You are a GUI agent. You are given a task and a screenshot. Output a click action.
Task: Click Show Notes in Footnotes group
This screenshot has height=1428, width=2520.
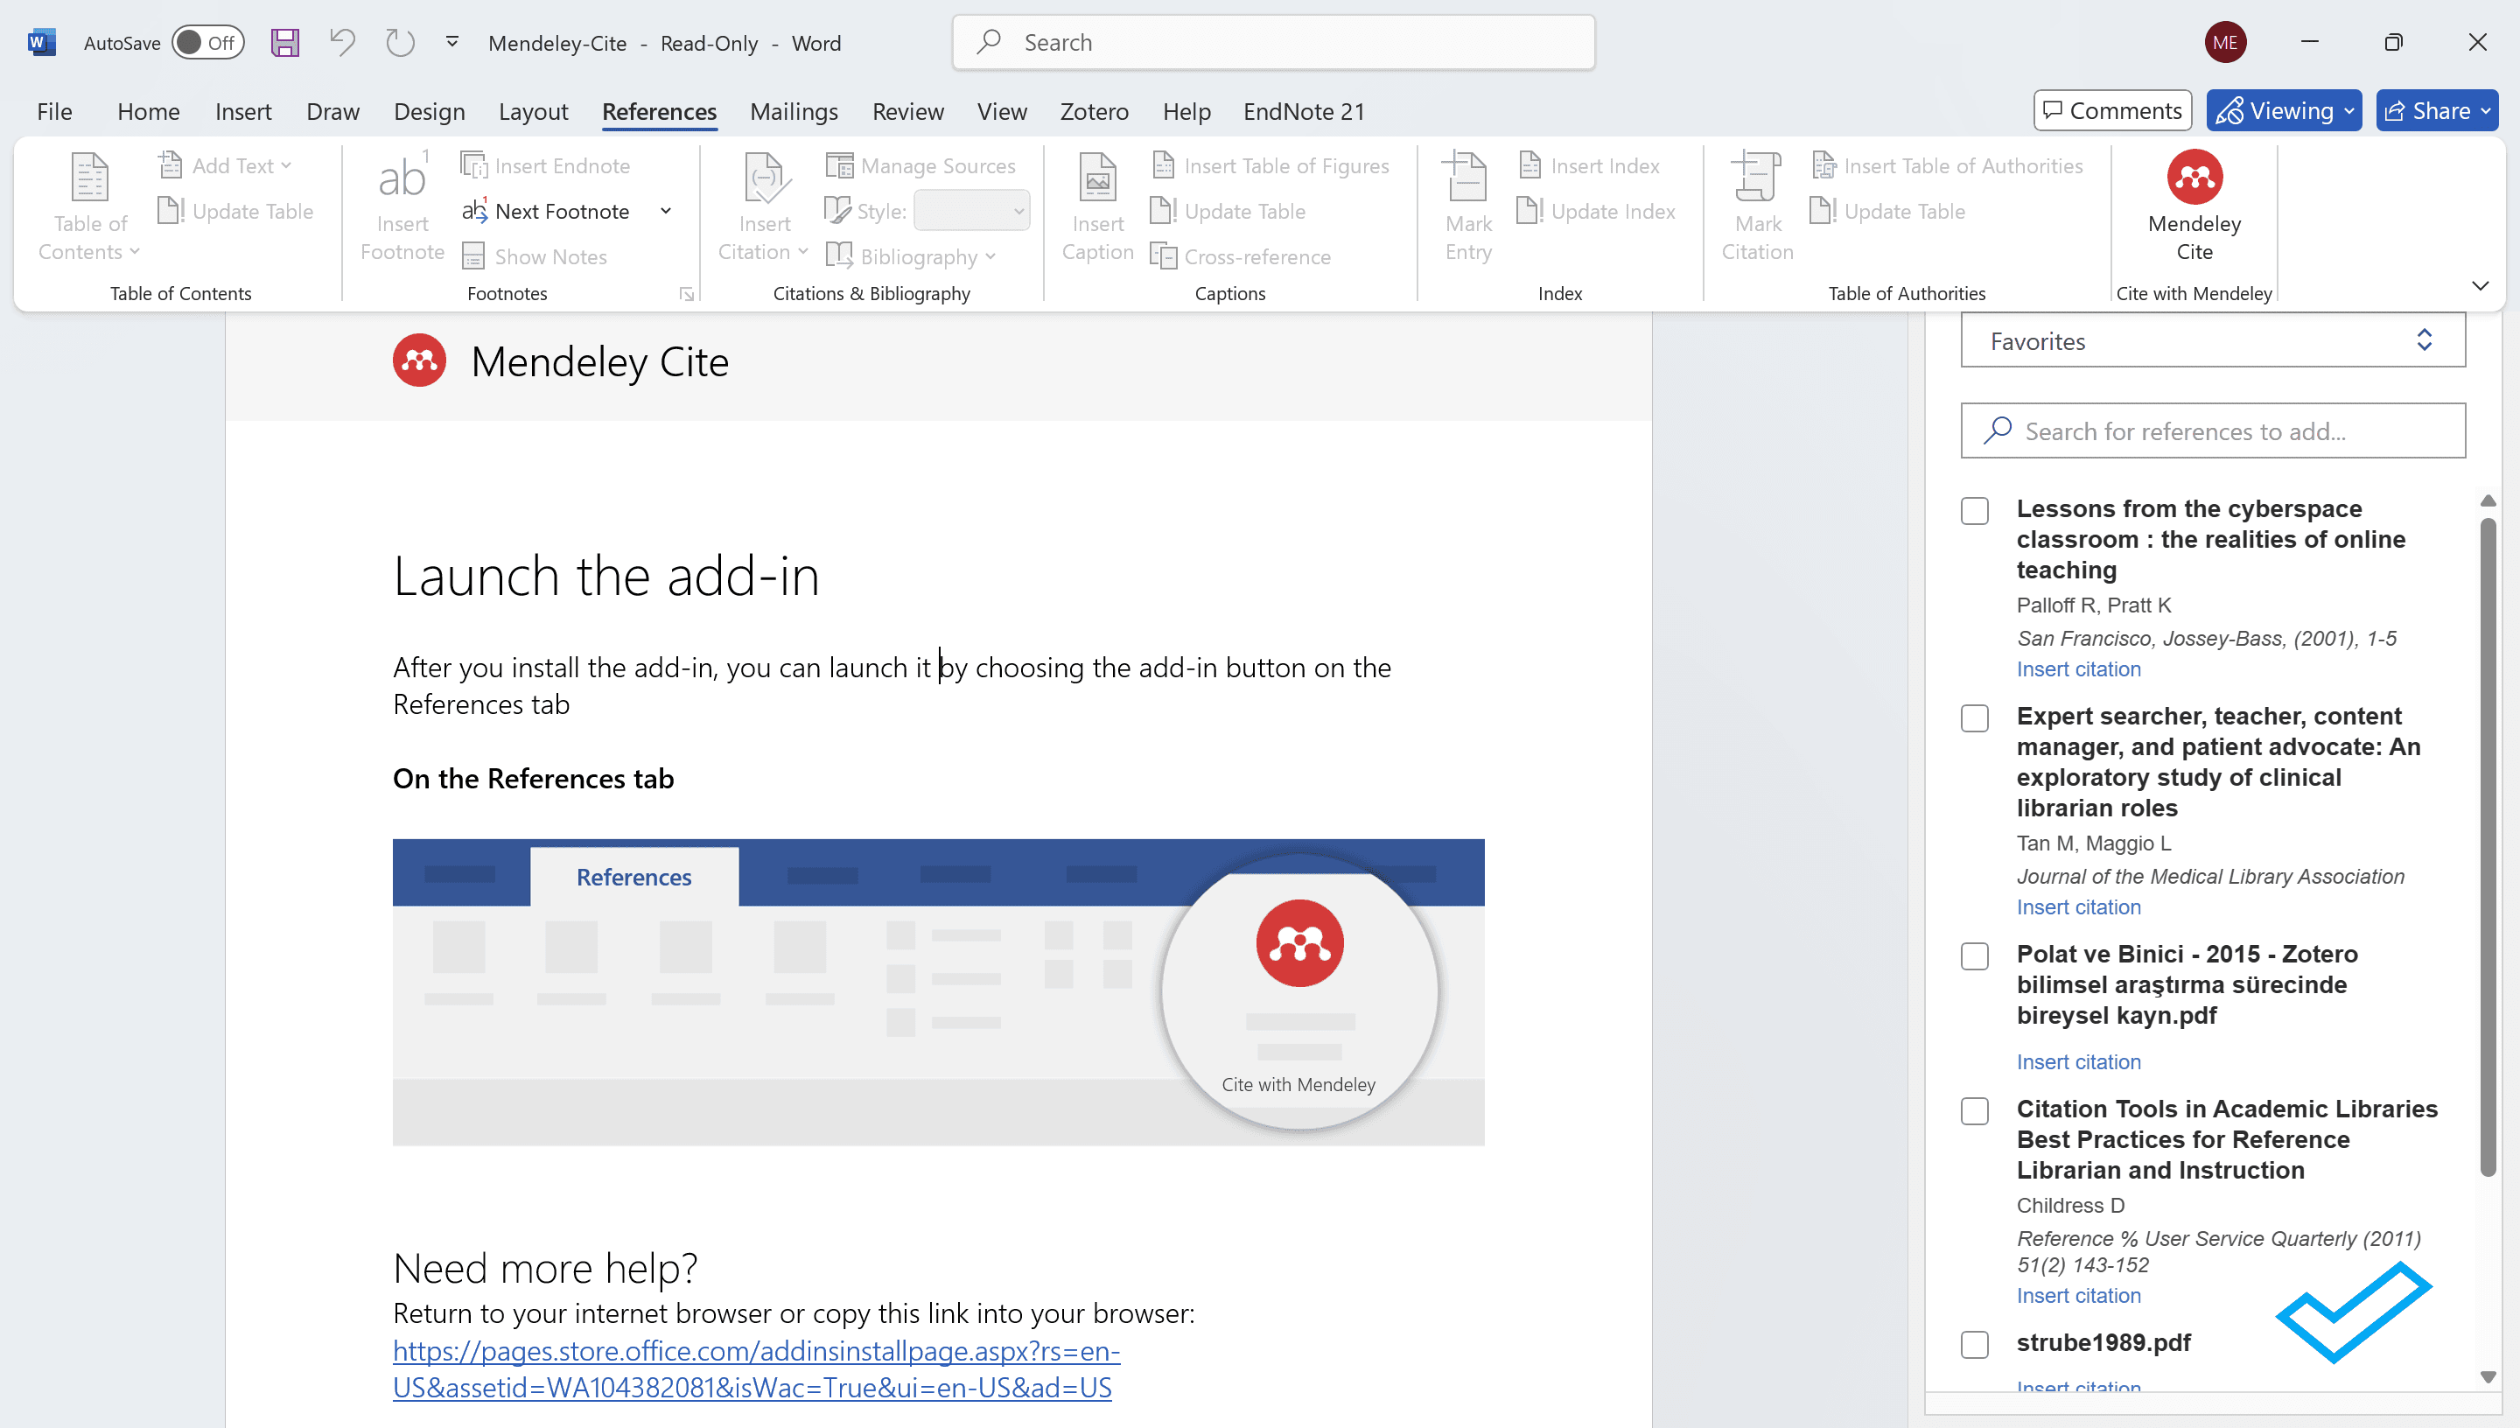[535, 257]
